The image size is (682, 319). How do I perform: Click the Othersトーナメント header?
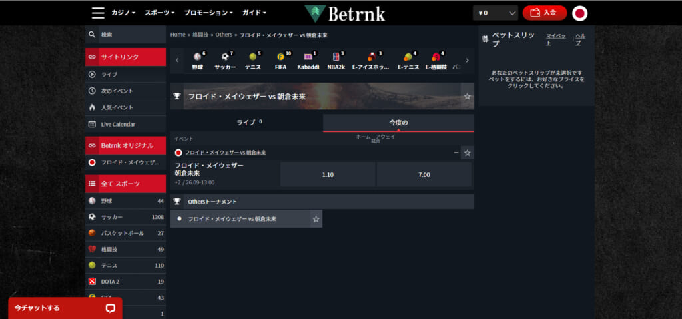[x=322, y=202]
